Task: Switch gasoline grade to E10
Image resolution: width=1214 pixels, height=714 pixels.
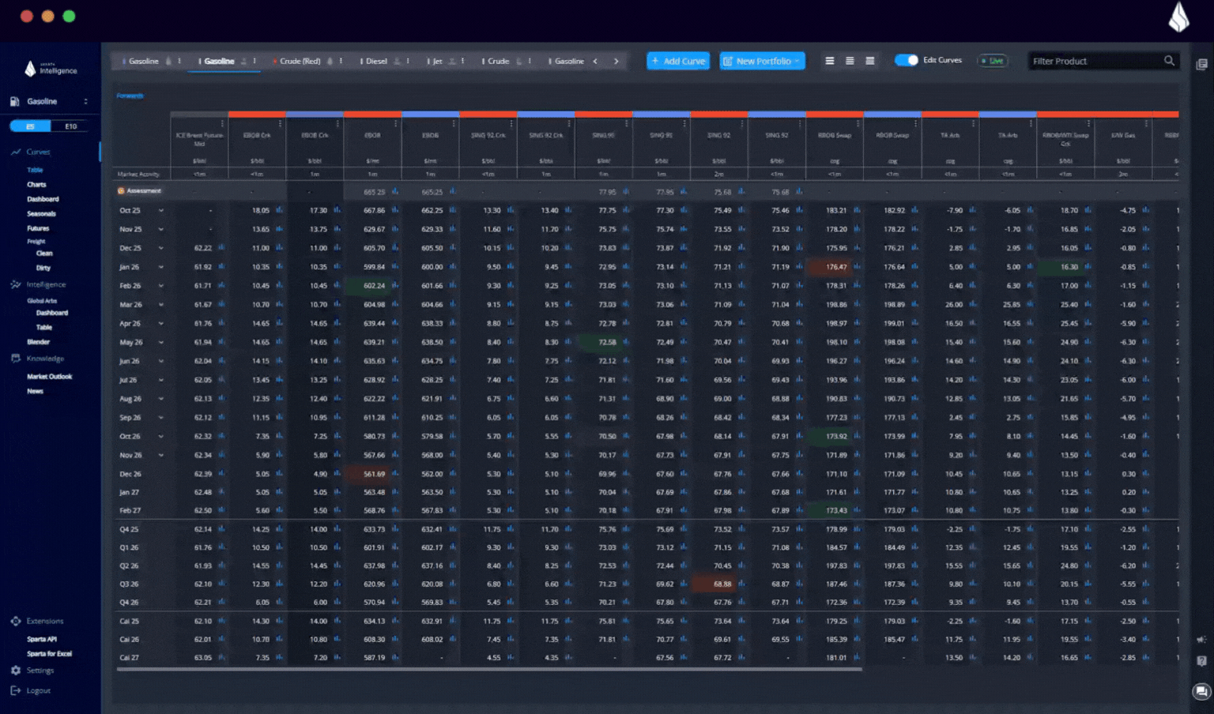Action: 70,126
